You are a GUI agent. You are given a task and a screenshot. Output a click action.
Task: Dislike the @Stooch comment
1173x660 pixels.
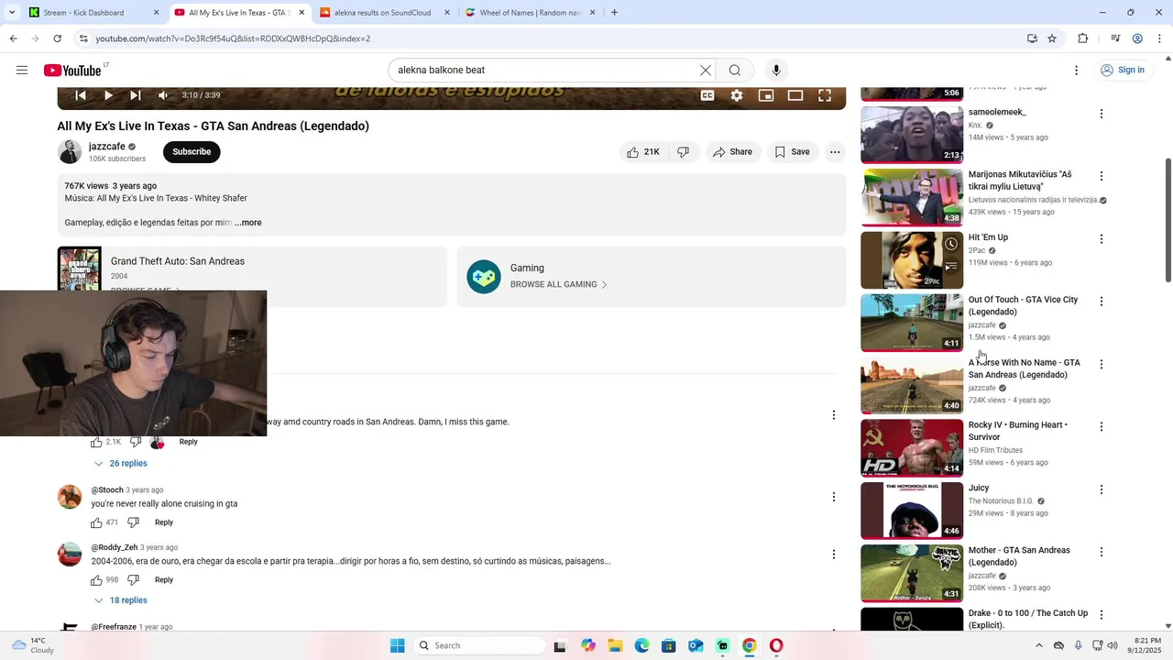133,522
